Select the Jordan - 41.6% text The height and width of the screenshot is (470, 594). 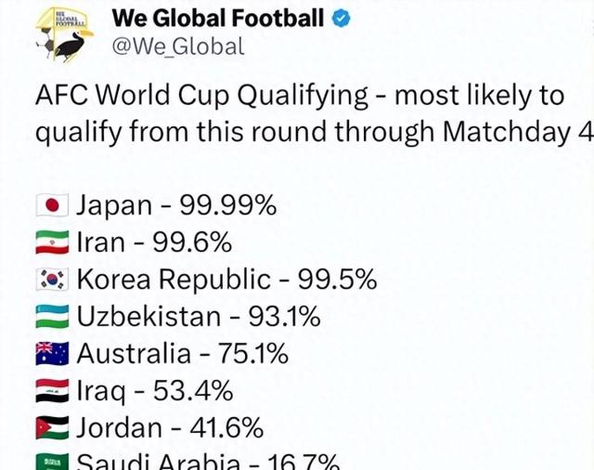point(170,428)
